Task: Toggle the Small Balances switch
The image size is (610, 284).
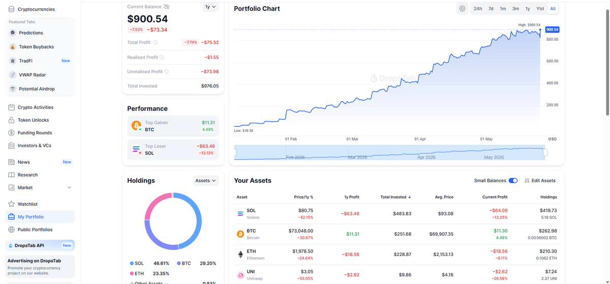Action: (x=513, y=181)
